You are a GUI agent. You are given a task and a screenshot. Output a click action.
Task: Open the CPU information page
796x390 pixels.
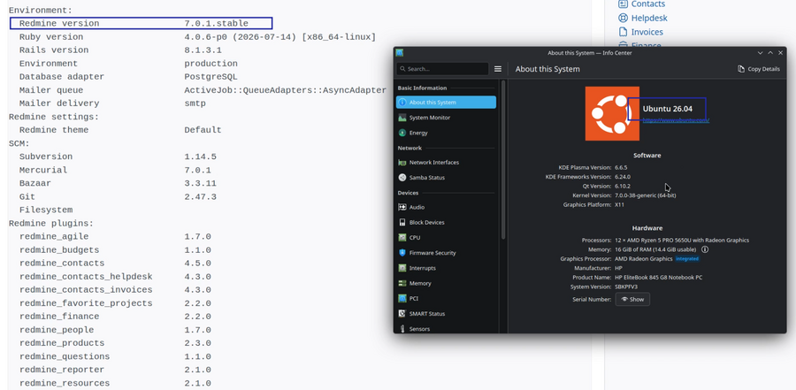(x=447, y=238)
